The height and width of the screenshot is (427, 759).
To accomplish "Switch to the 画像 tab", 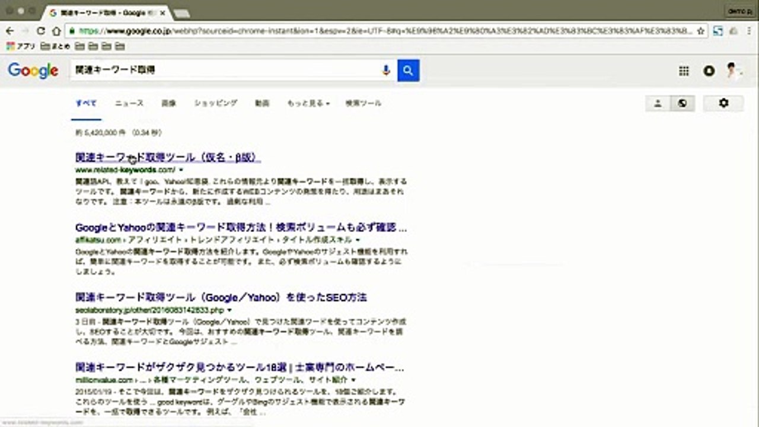I will tap(169, 103).
